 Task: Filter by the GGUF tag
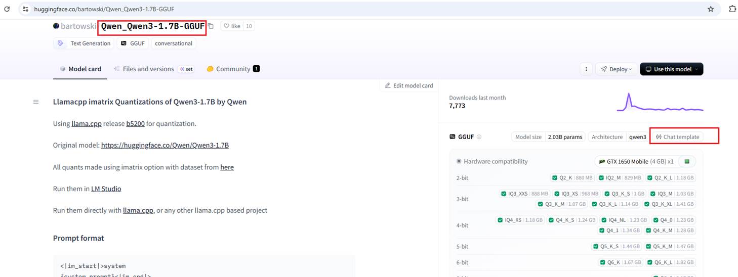[x=133, y=43]
